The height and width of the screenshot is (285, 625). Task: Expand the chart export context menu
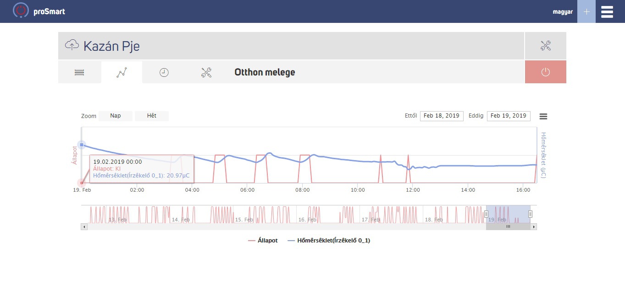pos(543,116)
